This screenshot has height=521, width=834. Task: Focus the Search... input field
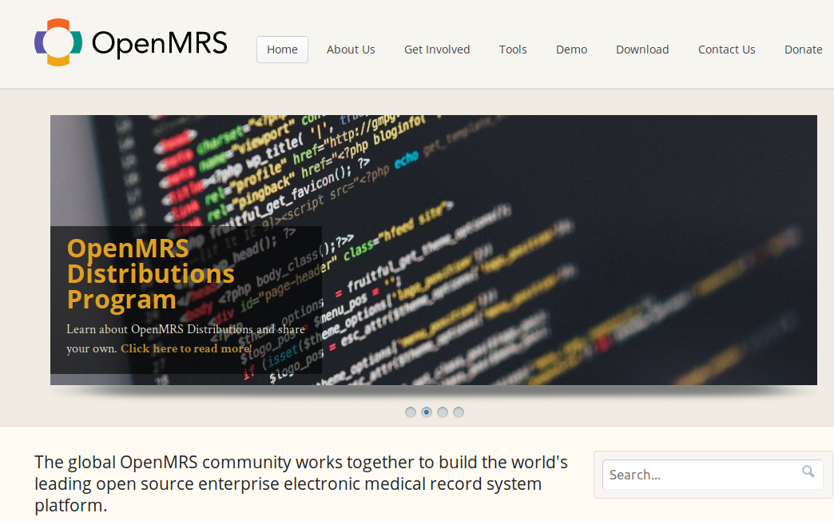point(713,475)
